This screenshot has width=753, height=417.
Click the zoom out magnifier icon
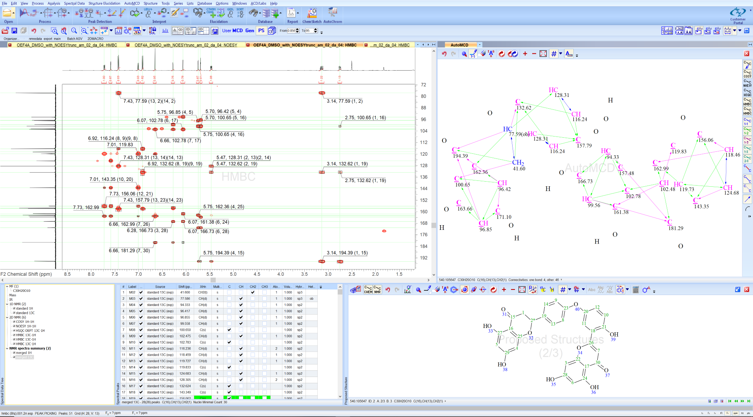pos(74,31)
